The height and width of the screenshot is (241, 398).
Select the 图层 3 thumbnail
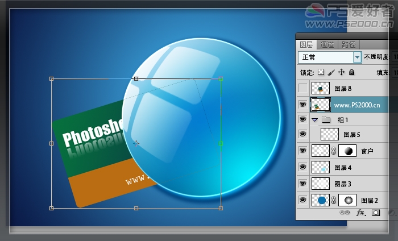pyautogui.click(x=321, y=184)
